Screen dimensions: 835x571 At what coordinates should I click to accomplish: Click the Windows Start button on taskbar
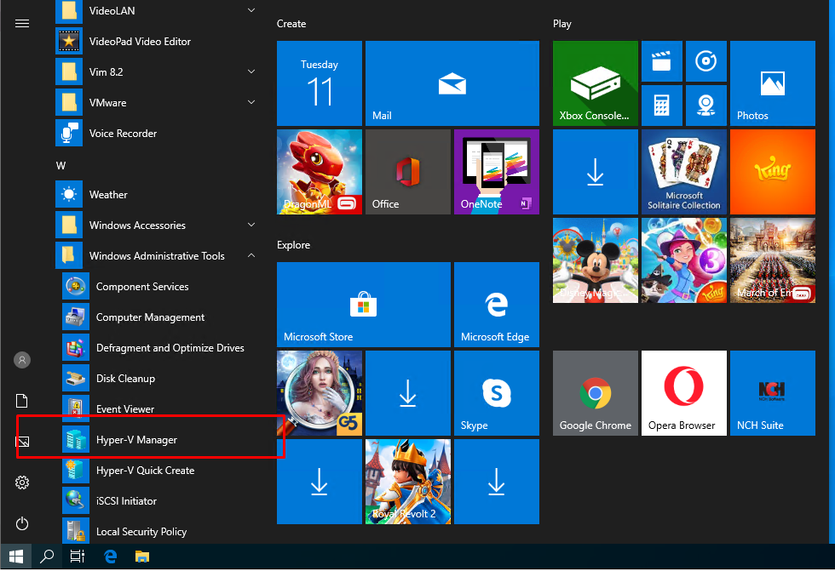coord(16,557)
